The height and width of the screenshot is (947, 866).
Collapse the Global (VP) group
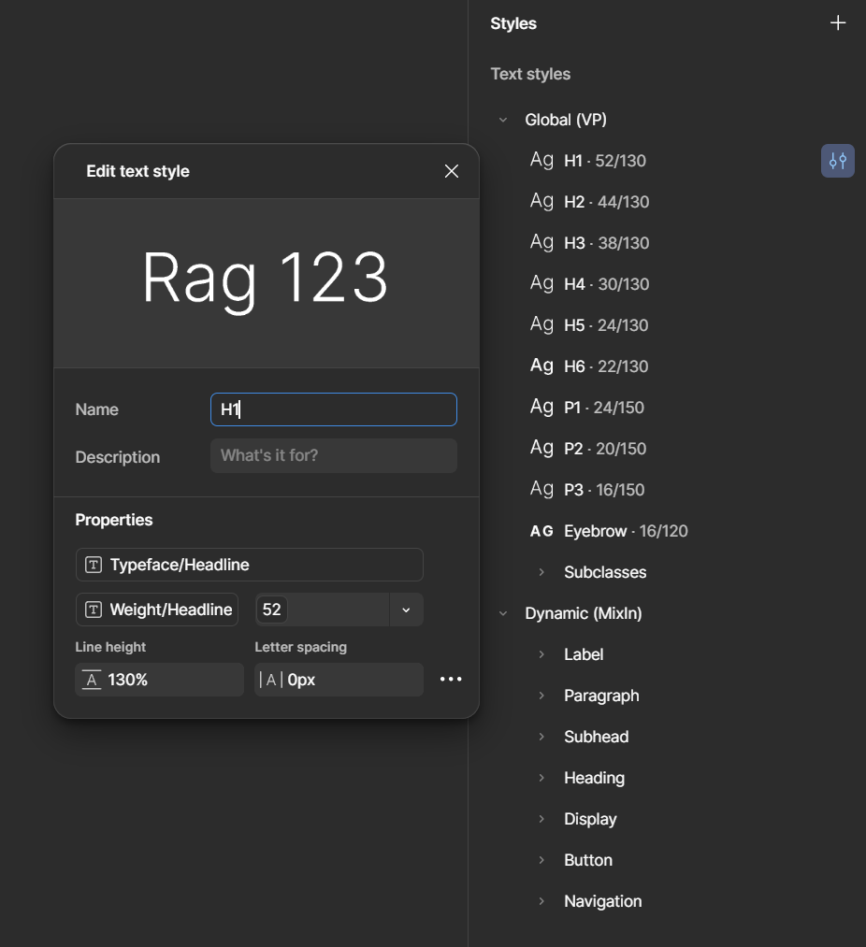503,120
